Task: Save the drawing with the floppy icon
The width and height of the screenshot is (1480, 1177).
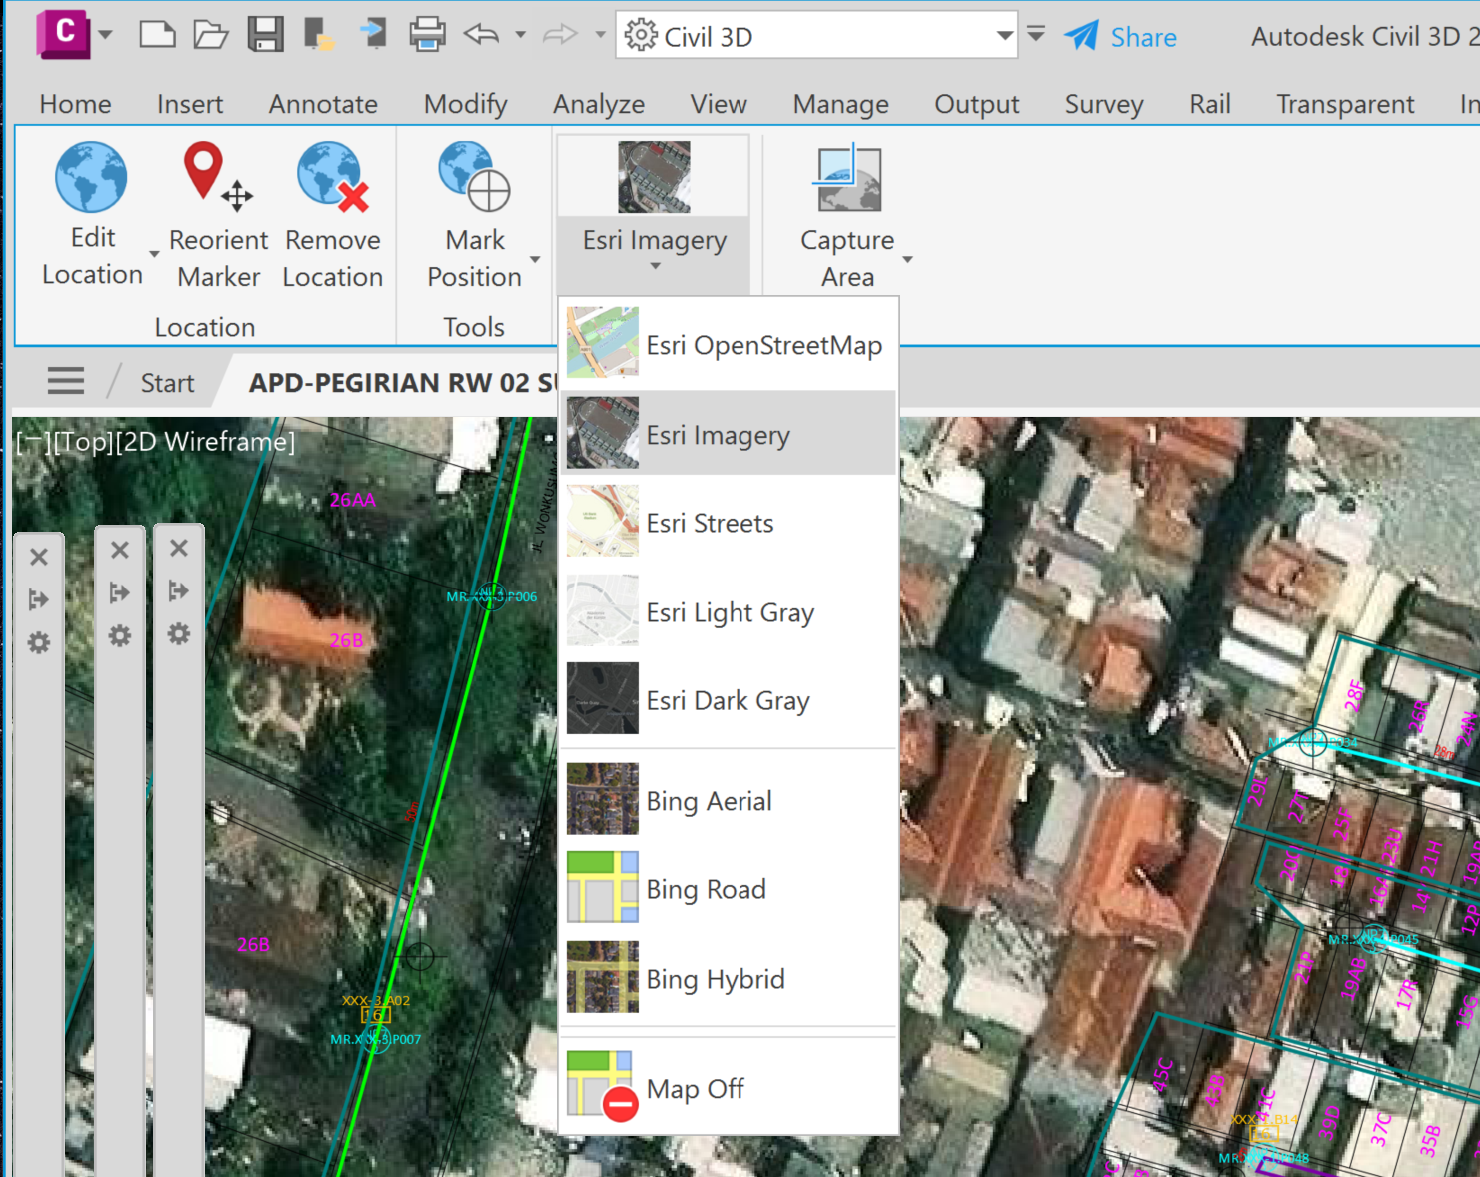Action: (265, 35)
